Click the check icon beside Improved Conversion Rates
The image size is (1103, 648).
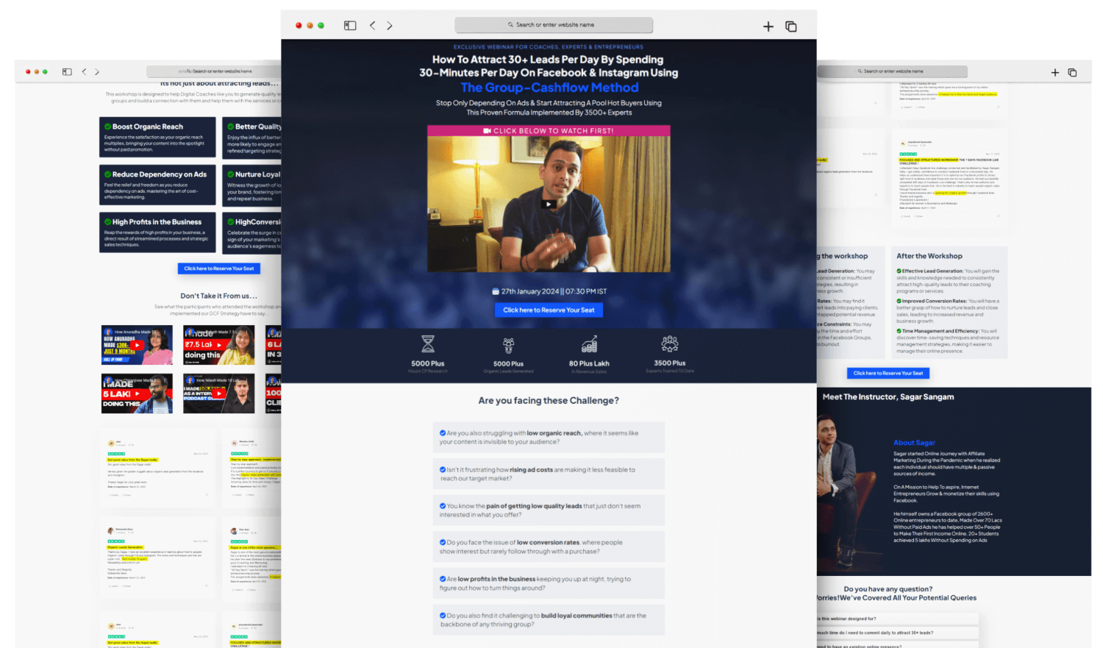[899, 301]
